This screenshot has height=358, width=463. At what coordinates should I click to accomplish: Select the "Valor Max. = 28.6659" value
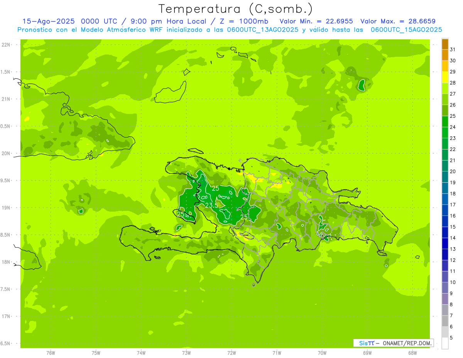click(398, 21)
